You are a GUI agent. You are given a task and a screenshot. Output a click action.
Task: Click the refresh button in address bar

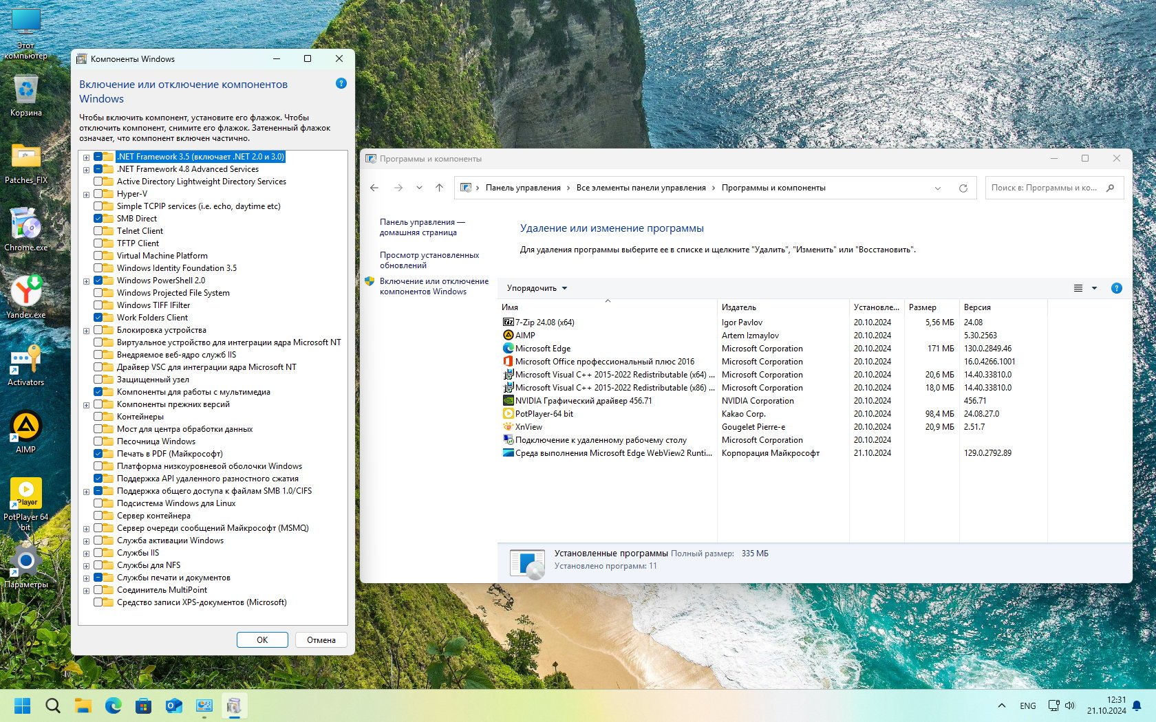click(x=963, y=188)
